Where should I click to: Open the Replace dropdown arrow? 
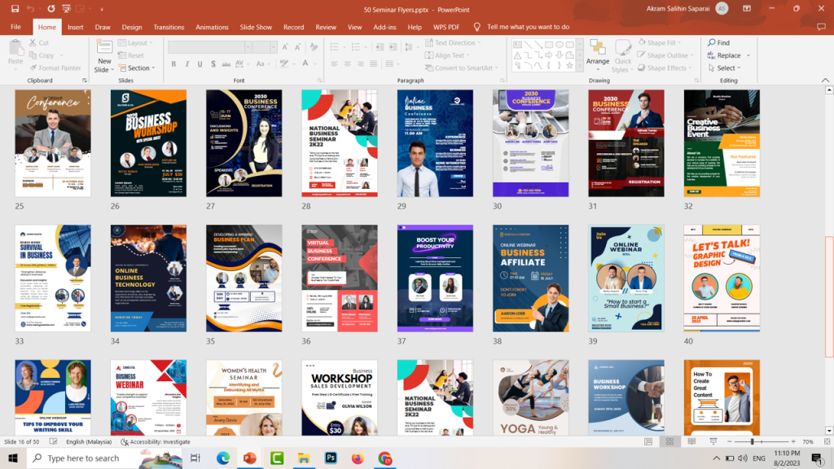pyautogui.click(x=746, y=55)
